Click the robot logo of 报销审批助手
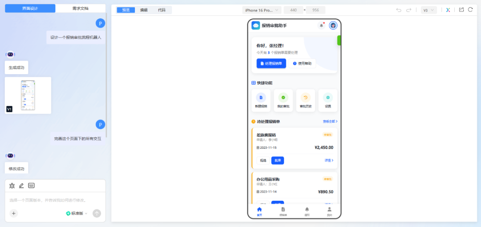The width and height of the screenshot is (481, 227). coord(256,25)
